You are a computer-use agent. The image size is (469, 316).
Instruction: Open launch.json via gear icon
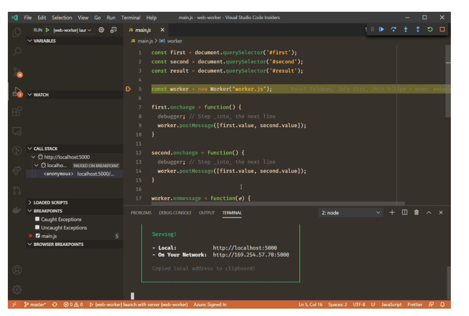pyautogui.click(x=101, y=30)
